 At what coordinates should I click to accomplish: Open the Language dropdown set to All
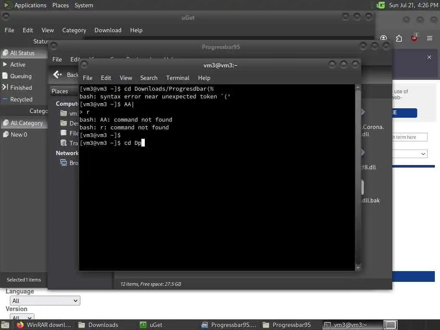tap(45, 301)
